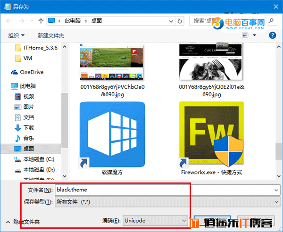This screenshot has height=232, width=283.
Task: Select 桌面 in the address breadcrumb
Action: 97,21
